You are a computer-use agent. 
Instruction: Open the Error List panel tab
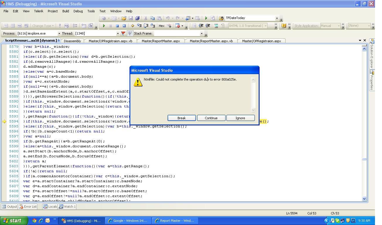point(28,207)
